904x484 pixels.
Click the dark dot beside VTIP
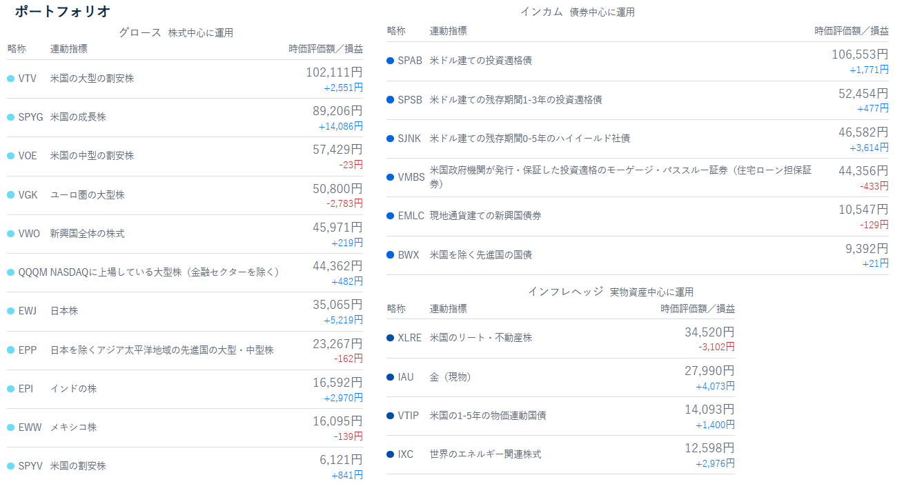tap(391, 416)
